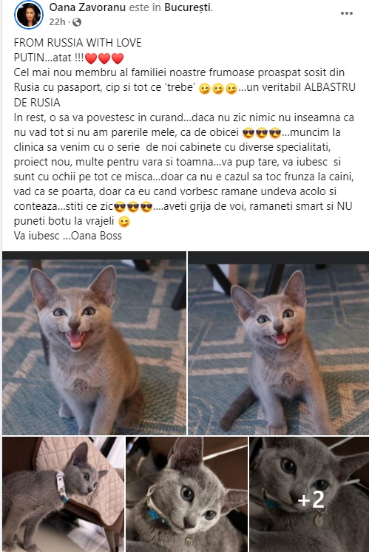Image resolution: width=369 pixels, height=552 pixels.
Task: Open photo of kitten near quilted chair
Action: tap(64, 494)
